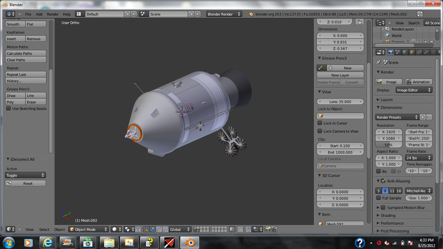
Task: Open the Object Data triangle tab
Action: pos(433,52)
